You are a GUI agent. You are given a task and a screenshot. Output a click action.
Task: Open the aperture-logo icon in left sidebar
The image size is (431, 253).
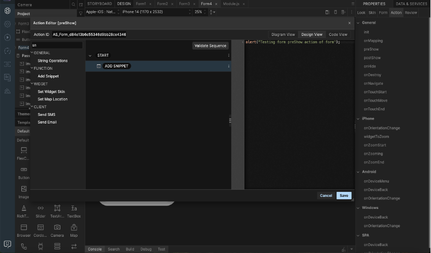[x=8, y=11]
